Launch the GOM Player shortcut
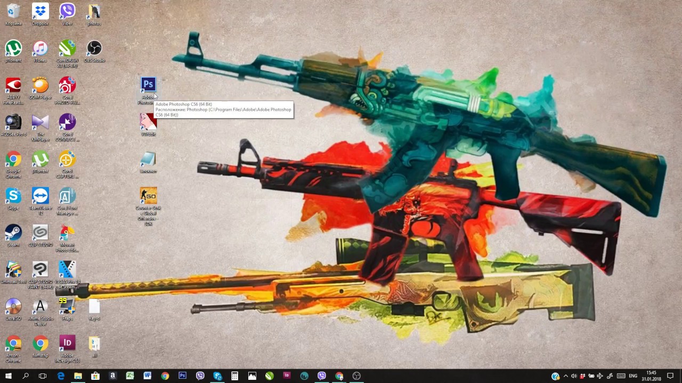Image resolution: width=682 pixels, height=383 pixels. tap(40, 88)
